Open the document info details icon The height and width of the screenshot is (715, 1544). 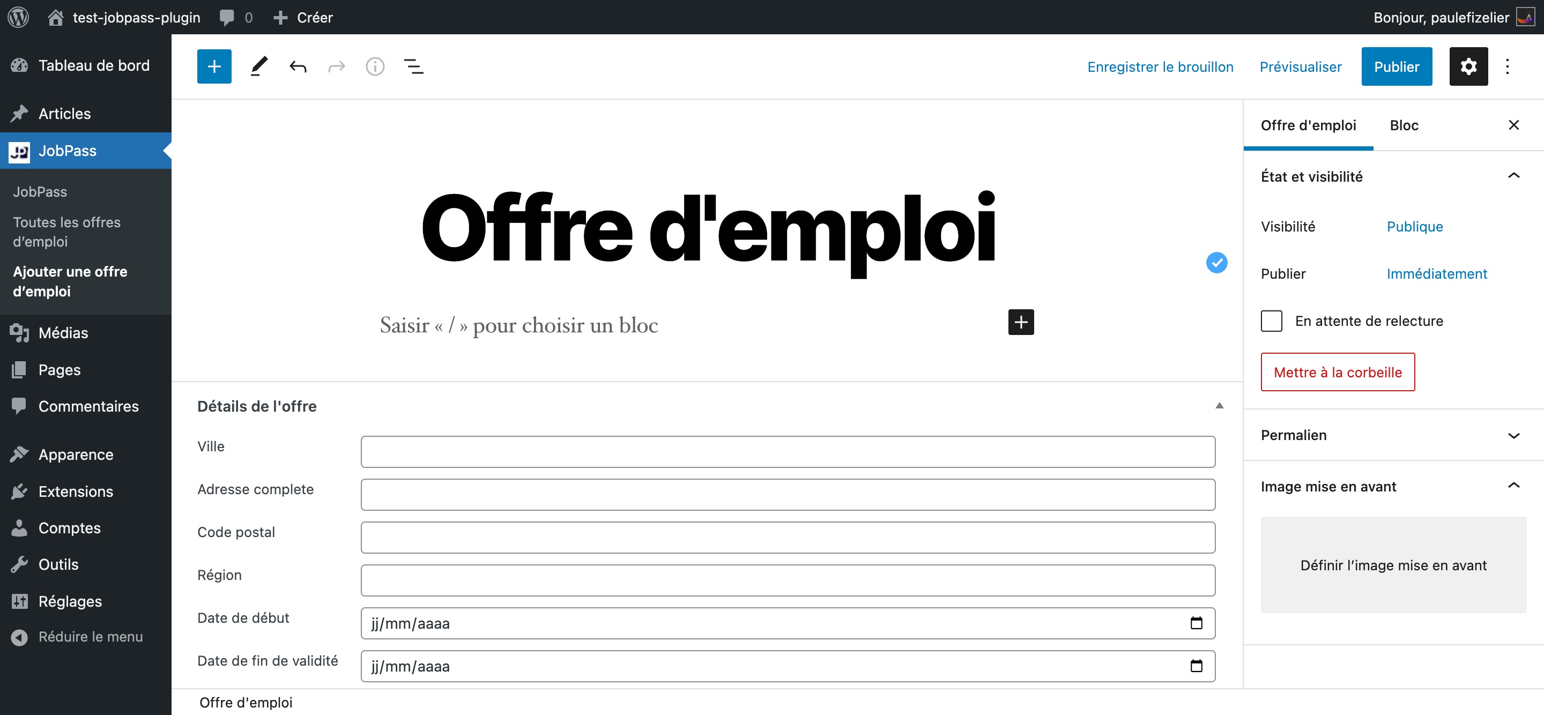coord(375,66)
